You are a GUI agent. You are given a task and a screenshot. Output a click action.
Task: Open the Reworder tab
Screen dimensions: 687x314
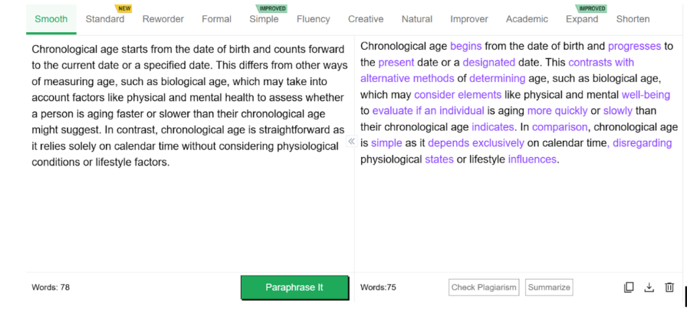163,19
